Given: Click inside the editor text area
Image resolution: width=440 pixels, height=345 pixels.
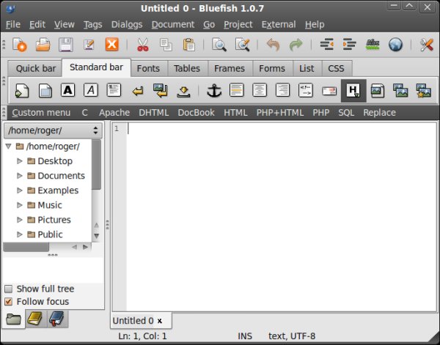Looking at the screenshot, I should click(282, 217).
